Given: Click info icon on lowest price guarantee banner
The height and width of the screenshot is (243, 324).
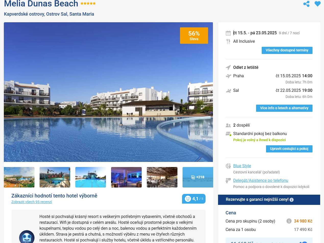Looking at the screenshot, I should 292,200.
